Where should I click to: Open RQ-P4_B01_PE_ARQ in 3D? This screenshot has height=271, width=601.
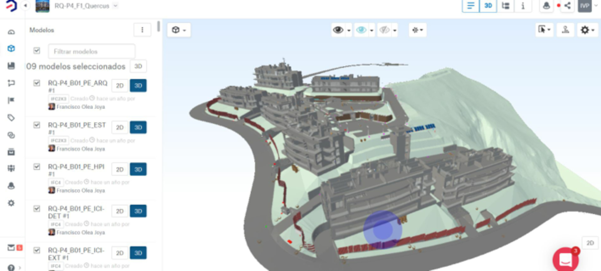click(138, 86)
